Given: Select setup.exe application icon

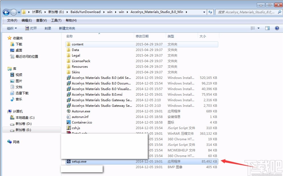Looking at the screenshot, I should click(x=68, y=161).
